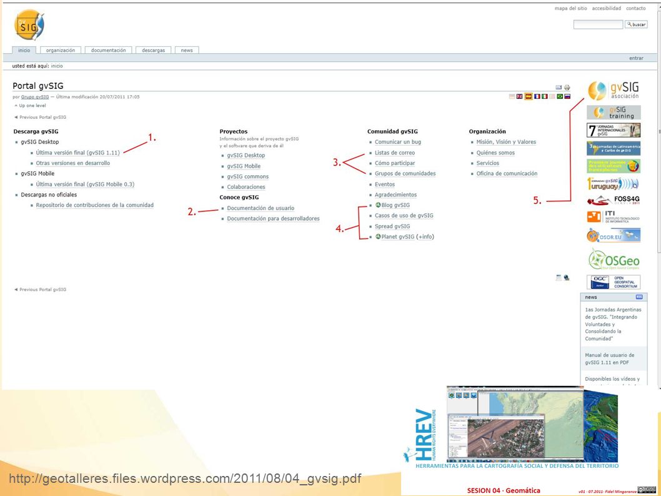Open Casos de uso de gvSIG
The width and height of the screenshot is (661, 496).
[x=404, y=215]
